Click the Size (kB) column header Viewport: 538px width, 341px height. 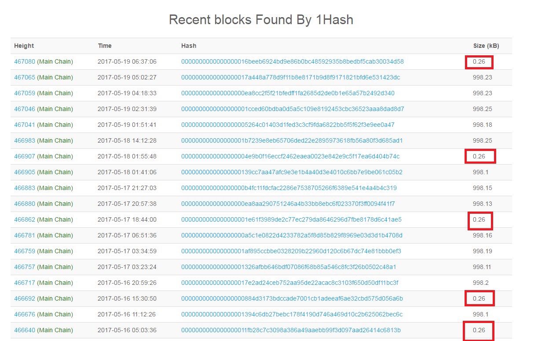tap(486, 46)
